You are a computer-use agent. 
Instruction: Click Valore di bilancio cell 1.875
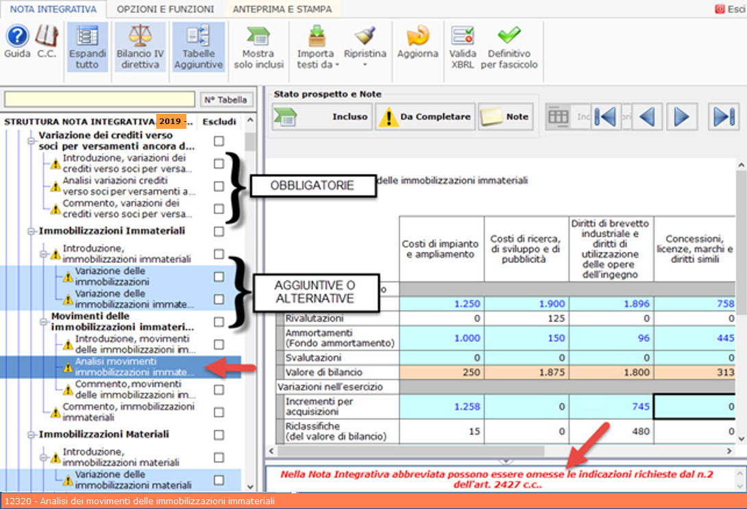(x=527, y=373)
